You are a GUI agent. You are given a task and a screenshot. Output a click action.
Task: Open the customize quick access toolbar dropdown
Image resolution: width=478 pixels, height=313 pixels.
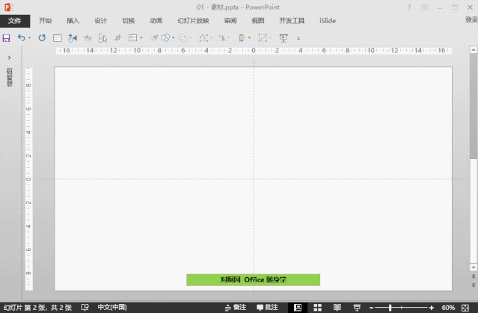point(298,37)
